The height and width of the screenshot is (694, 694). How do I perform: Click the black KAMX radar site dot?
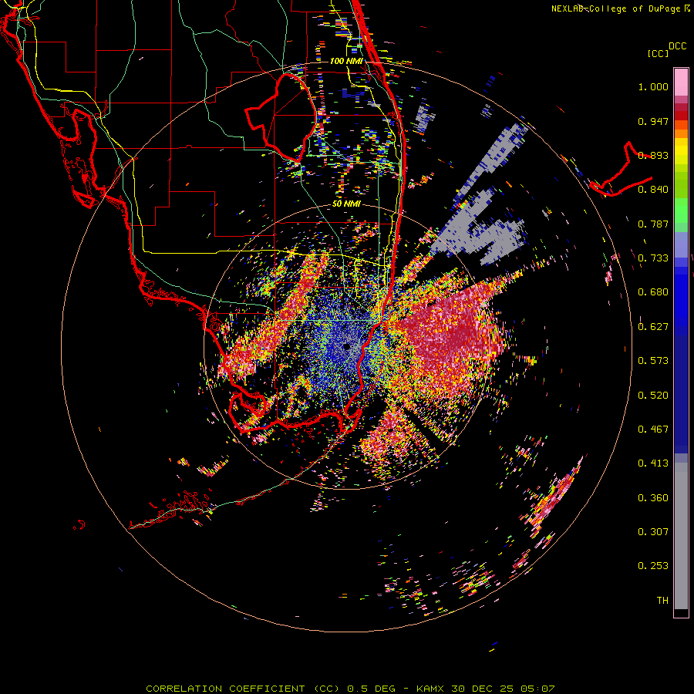click(347, 346)
